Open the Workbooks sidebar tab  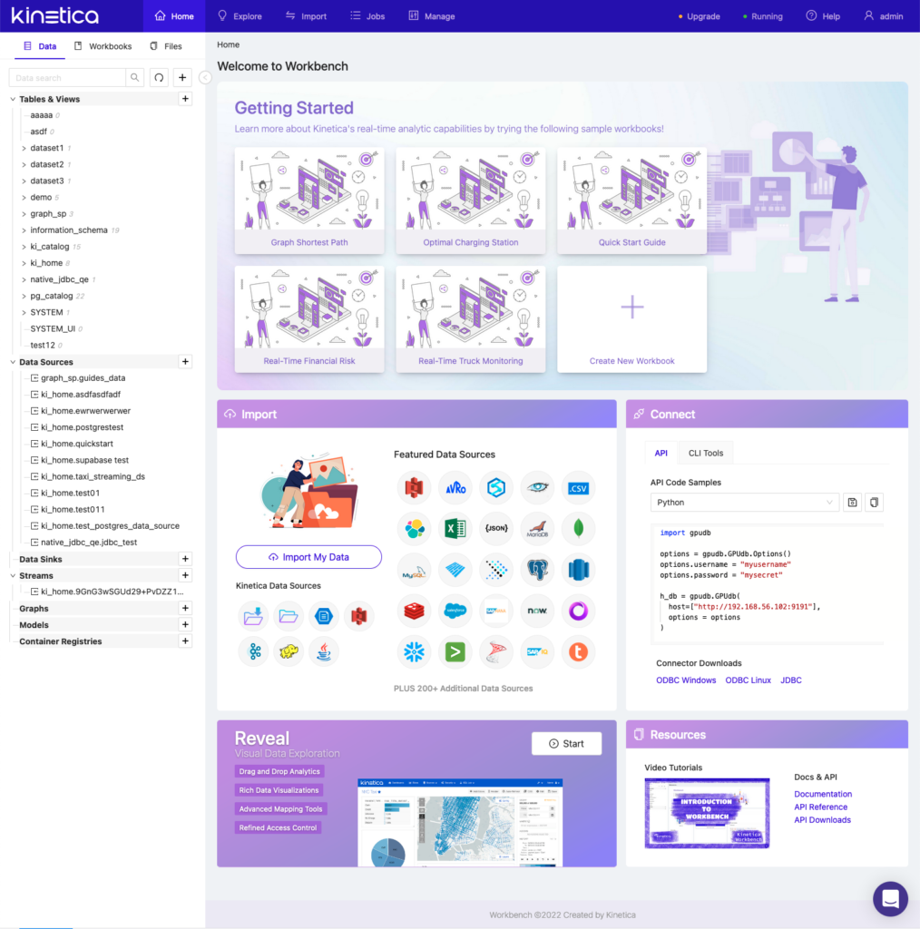[103, 46]
